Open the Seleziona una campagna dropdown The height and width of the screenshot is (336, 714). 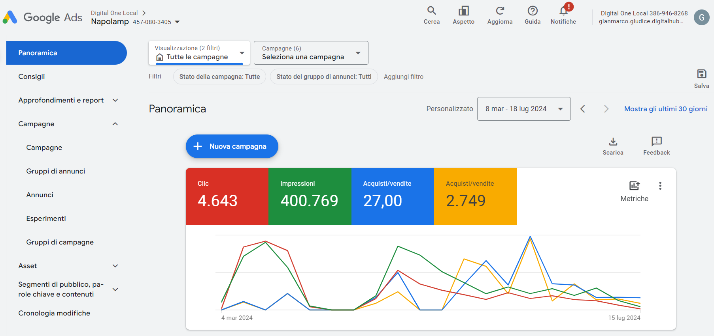click(311, 53)
